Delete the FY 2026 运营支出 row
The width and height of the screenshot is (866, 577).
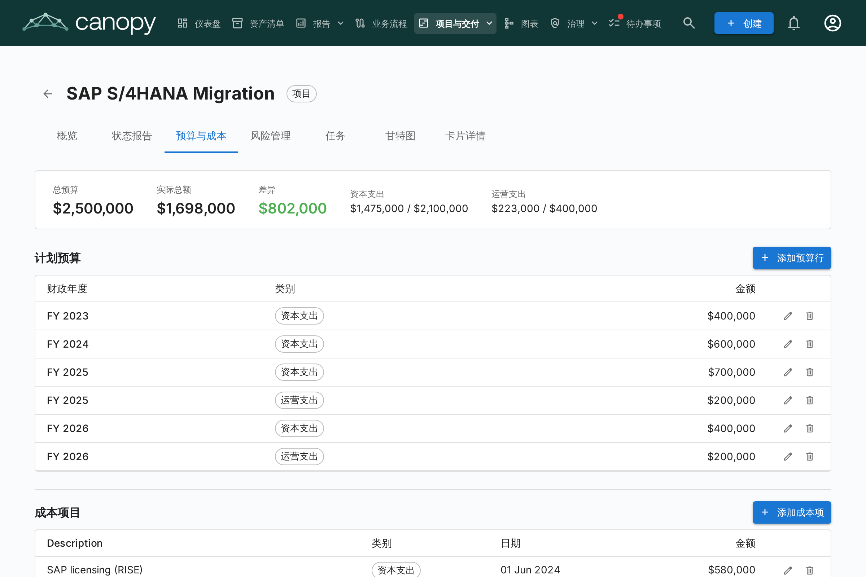click(x=810, y=457)
